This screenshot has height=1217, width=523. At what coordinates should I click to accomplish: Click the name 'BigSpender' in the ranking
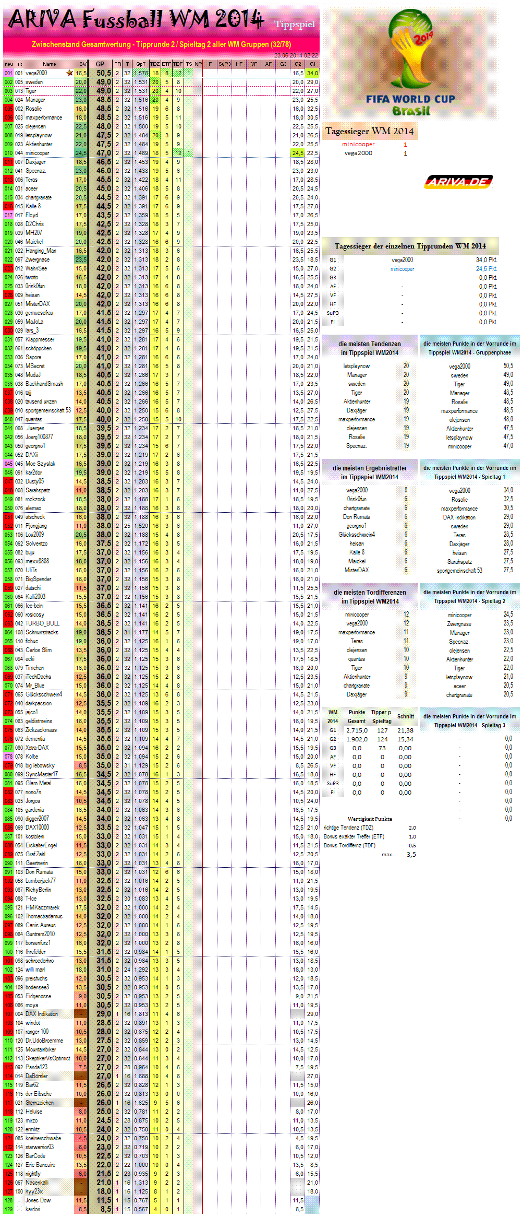click(39, 579)
